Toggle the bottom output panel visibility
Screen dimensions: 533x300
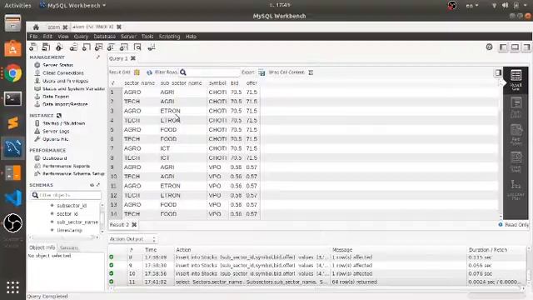pos(515,47)
